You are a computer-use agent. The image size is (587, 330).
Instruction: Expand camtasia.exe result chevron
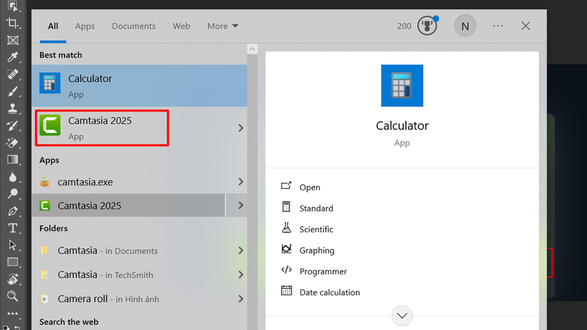click(x=241, y=182)
